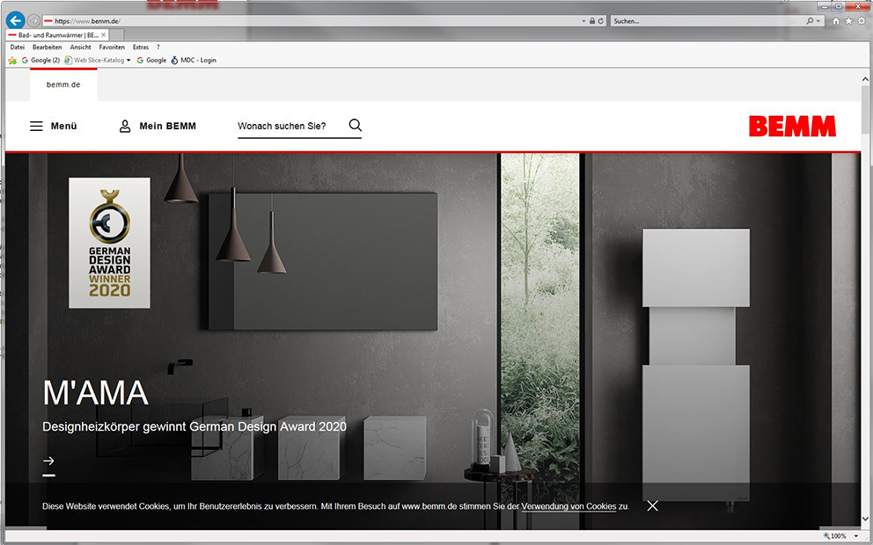The height and width of the screenshot is (545, 873).
Task: Open the address bar autocomplete dropdown arrow
Action: (583, 21)
